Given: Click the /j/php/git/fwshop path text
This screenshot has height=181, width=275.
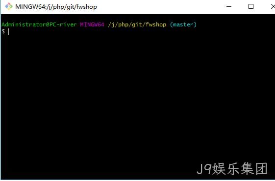Looking at the screenshot, I should [x=137, y=24].
